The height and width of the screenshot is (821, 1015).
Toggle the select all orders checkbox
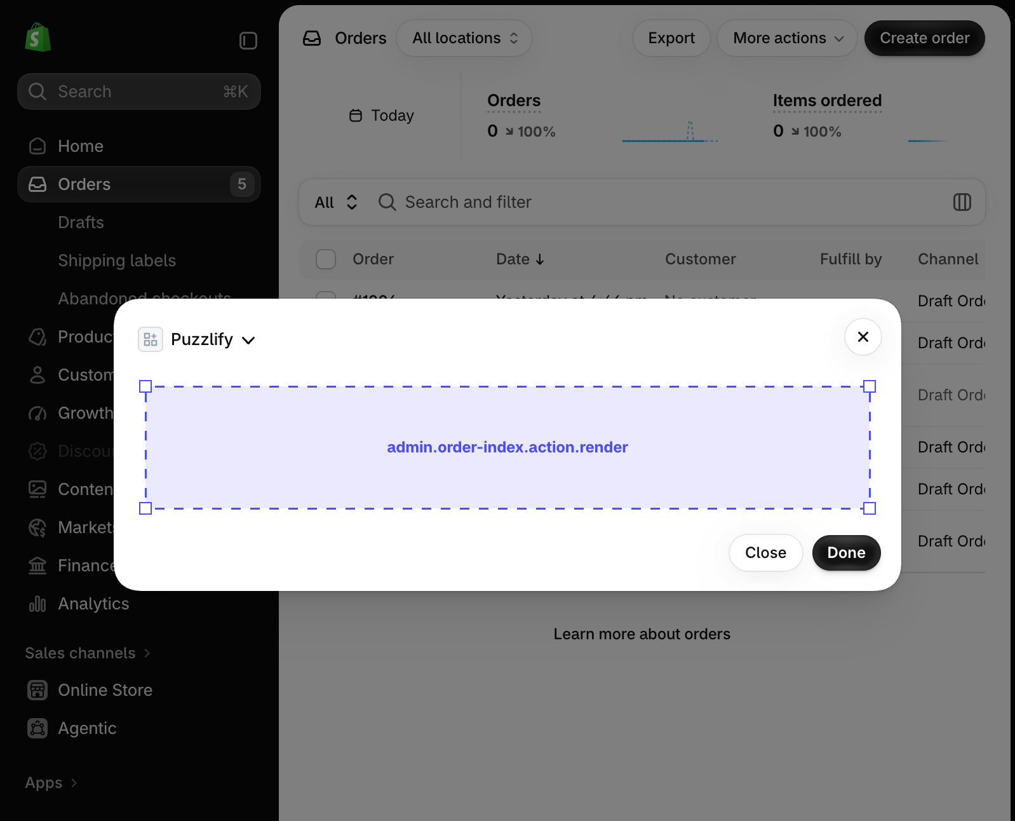pyautogui.click(x=326, y=259)
